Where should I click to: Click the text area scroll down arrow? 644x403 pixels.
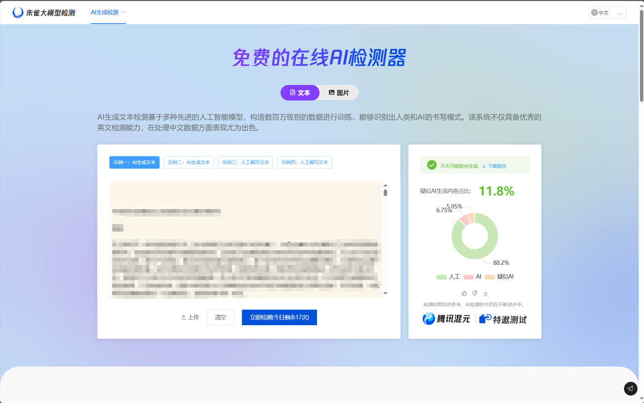[385, 293]
